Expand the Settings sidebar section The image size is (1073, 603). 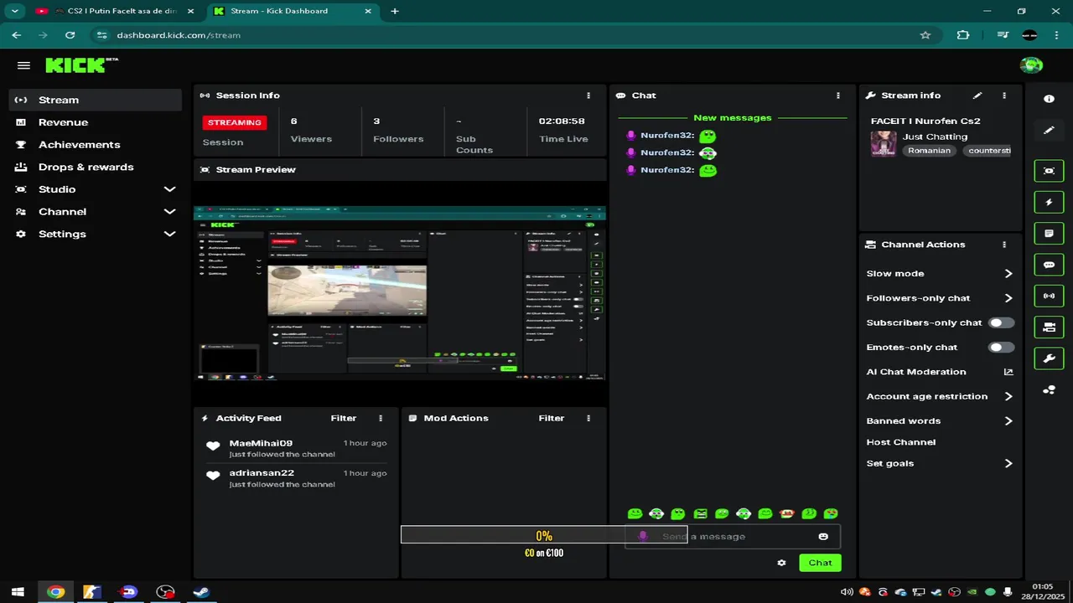tap(96, 234)
